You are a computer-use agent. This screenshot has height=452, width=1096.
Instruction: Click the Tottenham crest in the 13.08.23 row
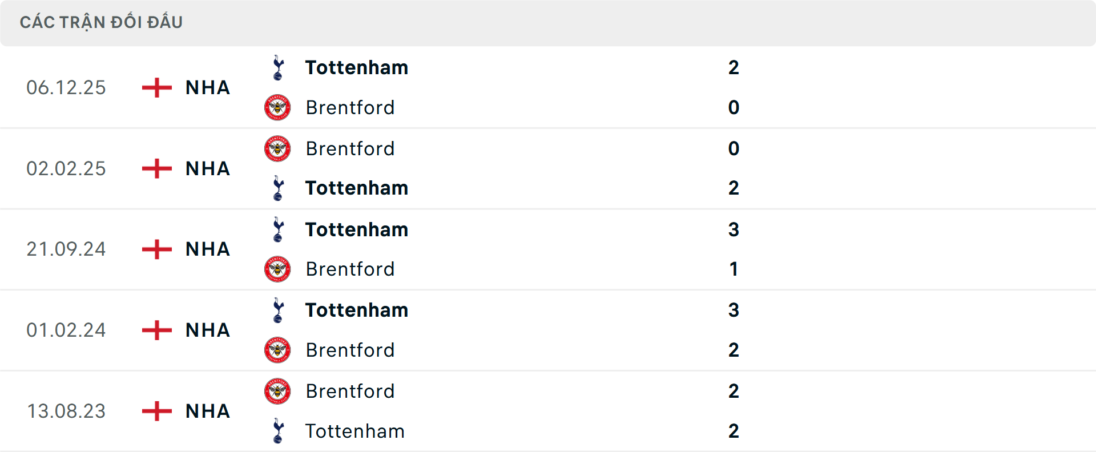(x=278, y=431)
